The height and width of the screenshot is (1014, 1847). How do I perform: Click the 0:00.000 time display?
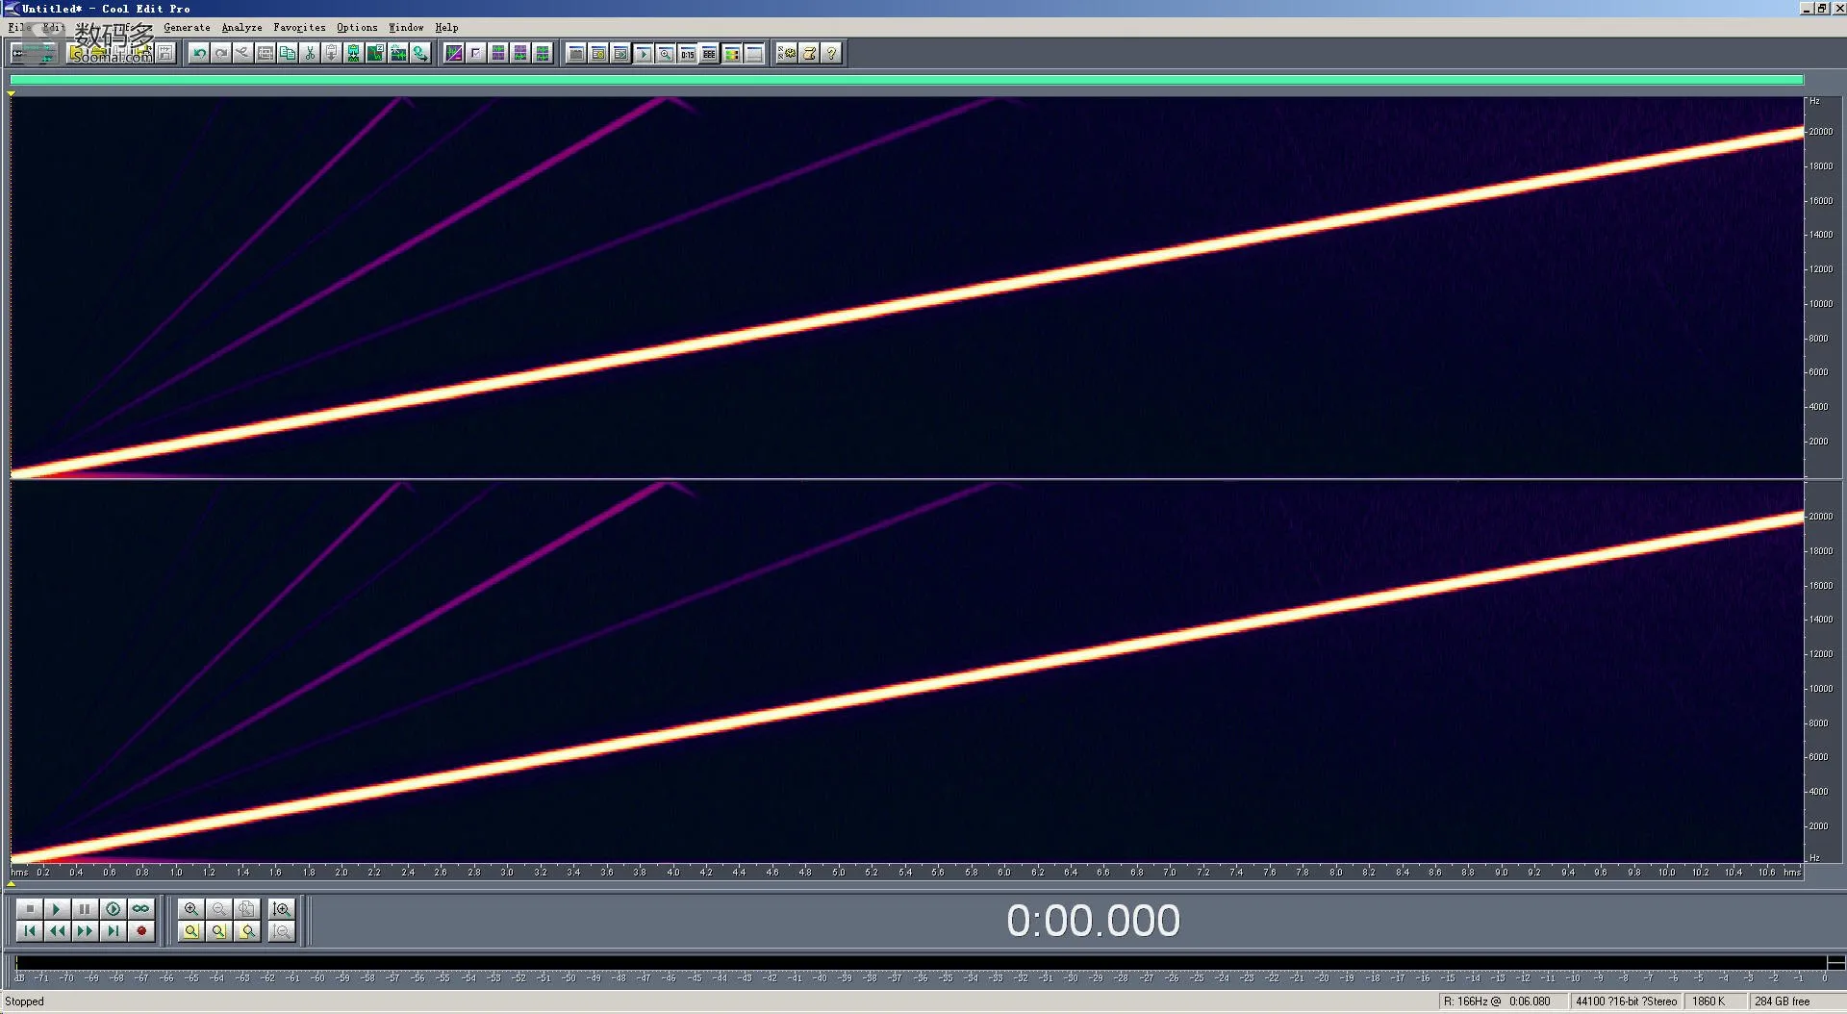pyautogui.click(x=1093, y=922)
